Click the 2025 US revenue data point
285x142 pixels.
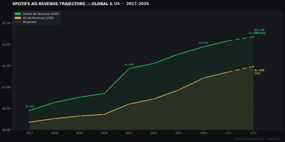(228, 72)
